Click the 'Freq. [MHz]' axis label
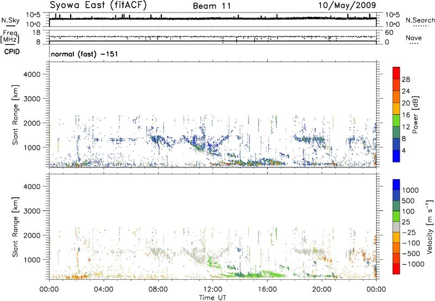Image resolution: width=435 pixels, height=301 pixels. pos(10,36)
